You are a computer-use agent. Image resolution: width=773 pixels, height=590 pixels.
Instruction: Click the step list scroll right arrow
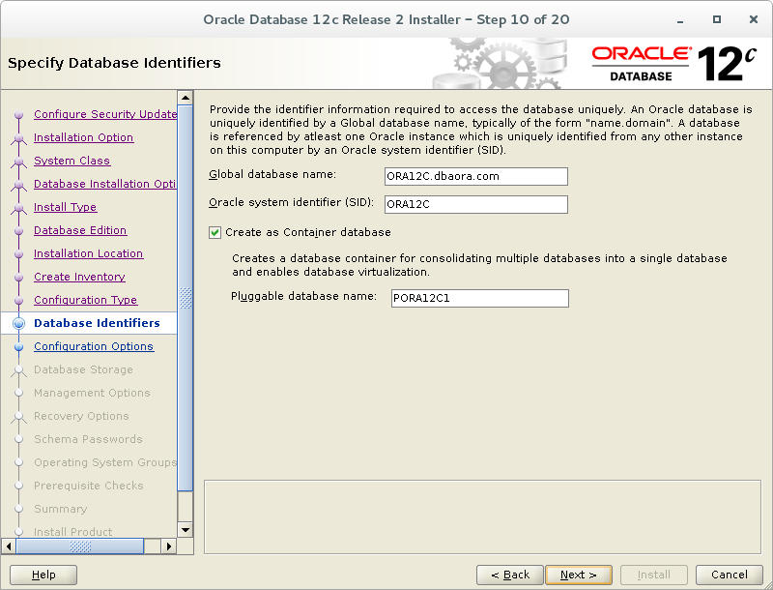coord(169,546)
